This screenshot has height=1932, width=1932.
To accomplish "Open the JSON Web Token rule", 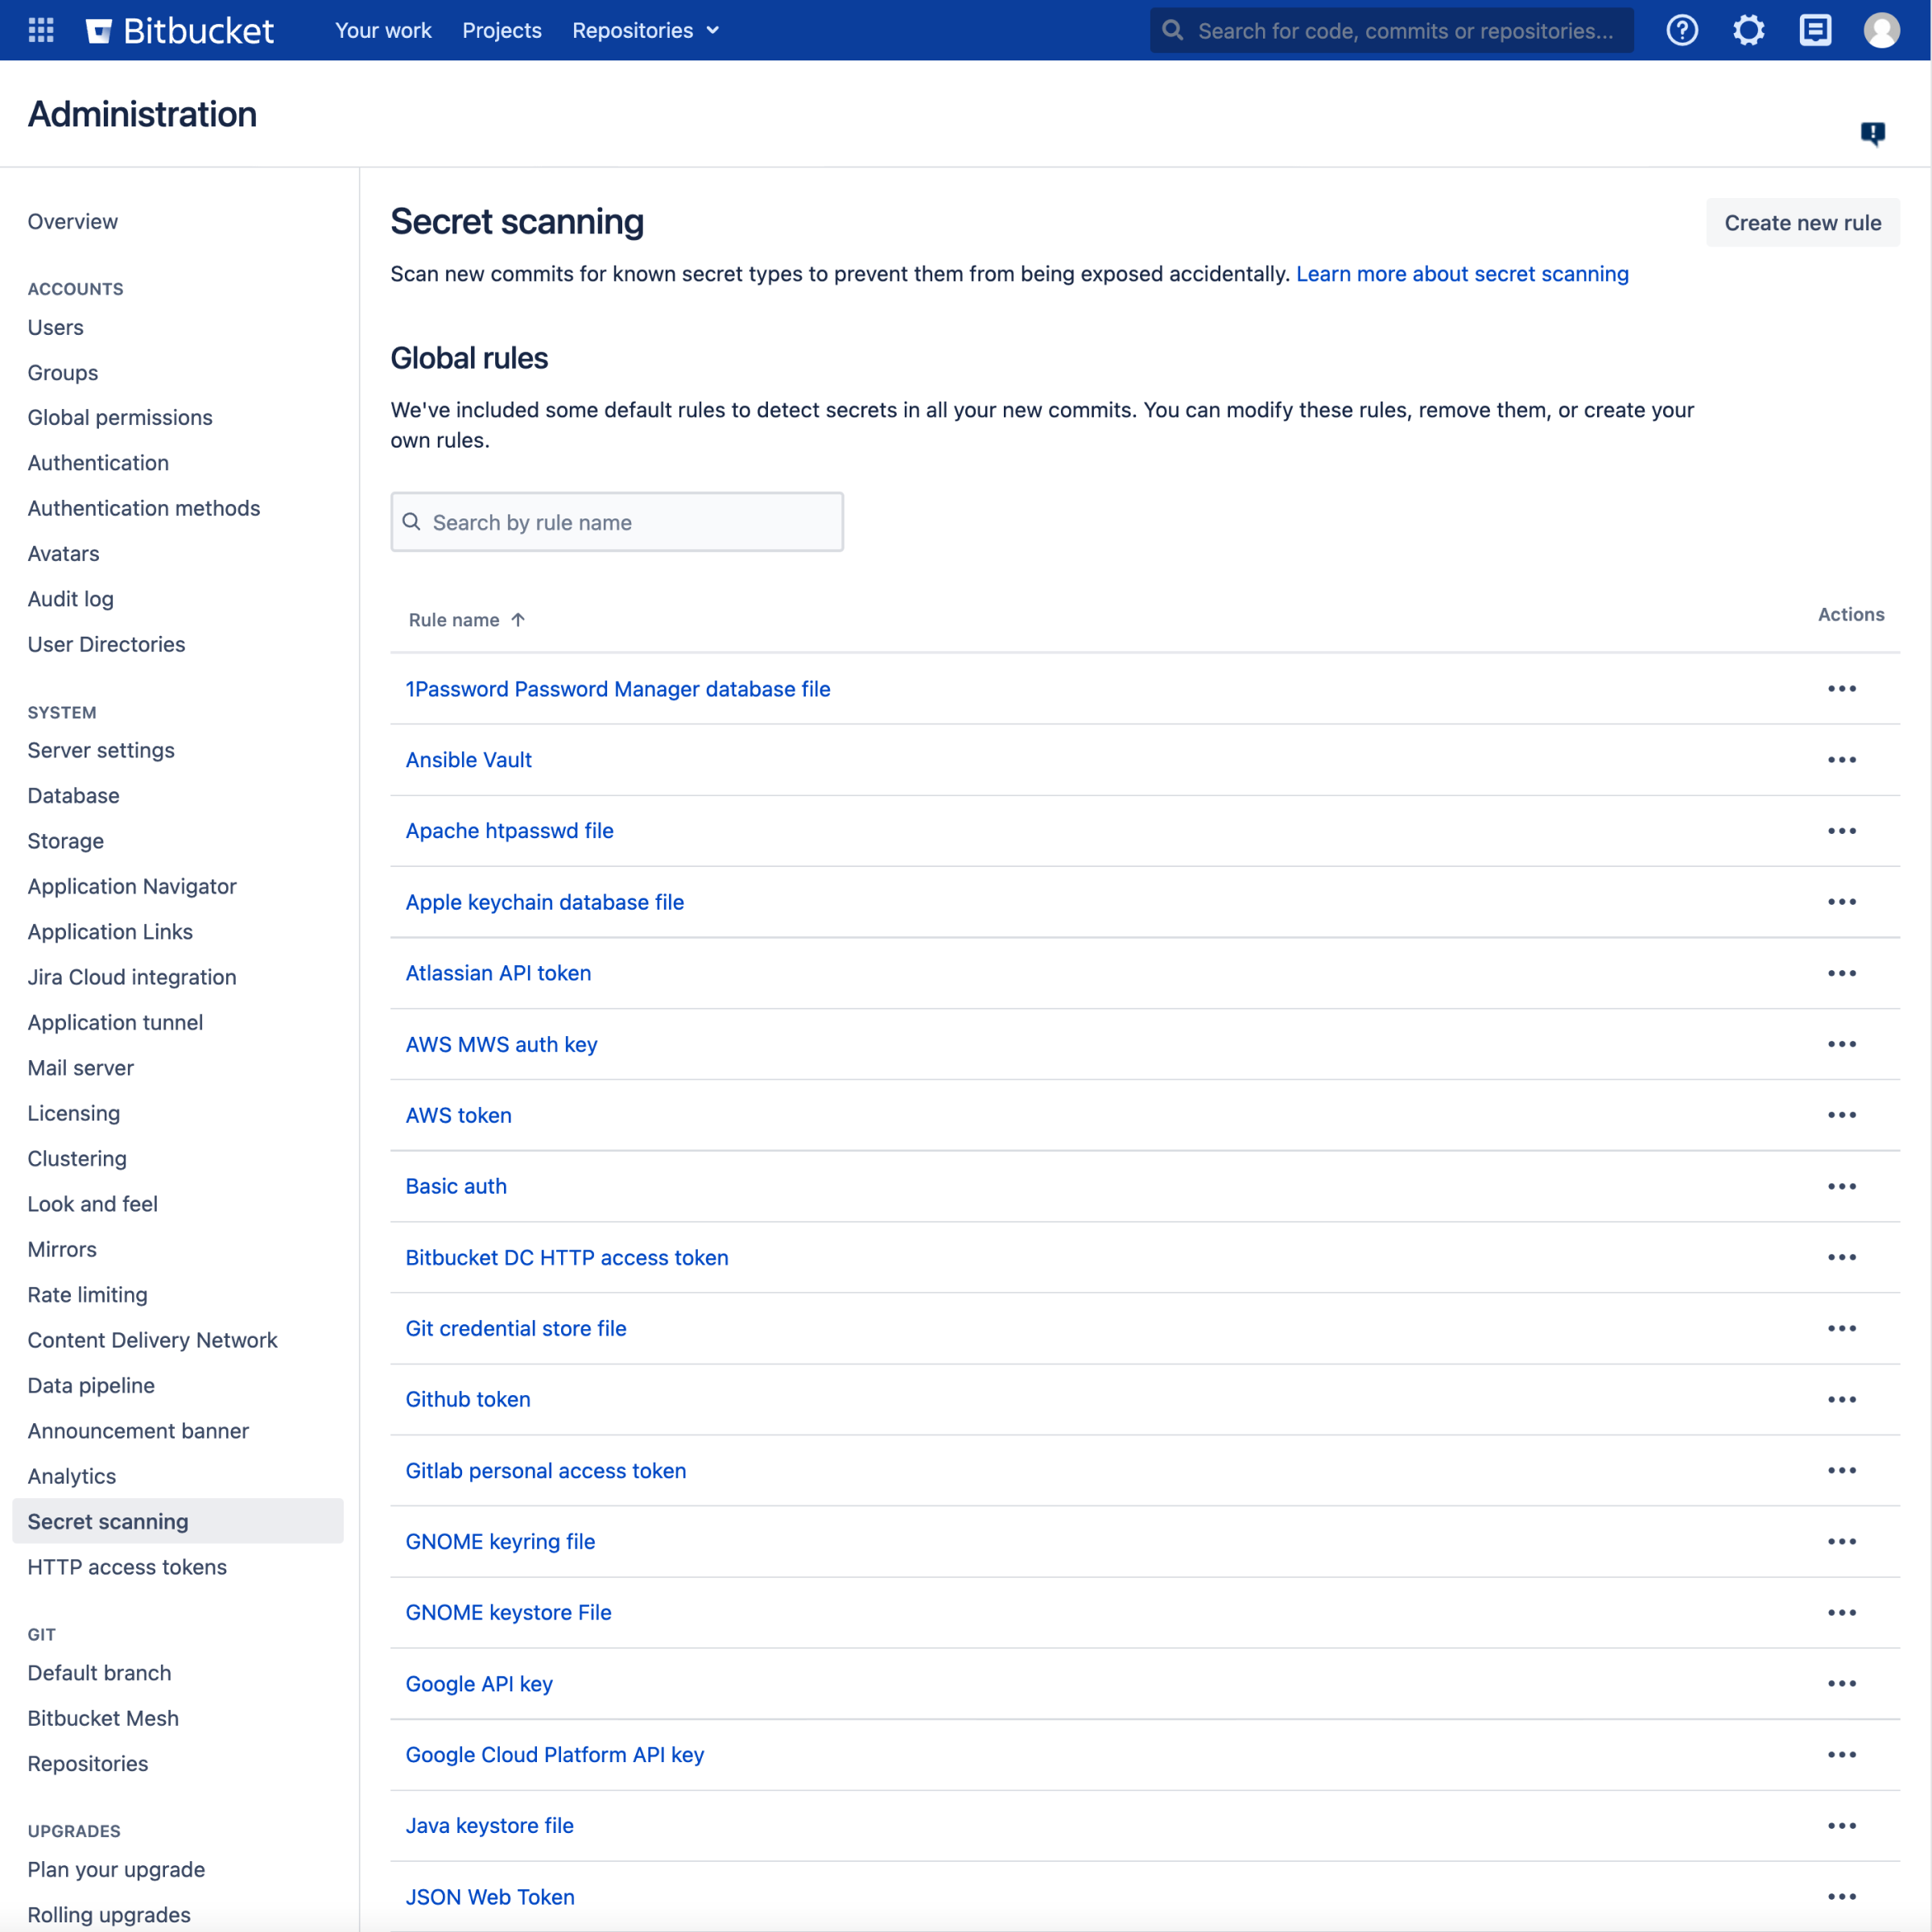I will click(x=490, y=1897).
